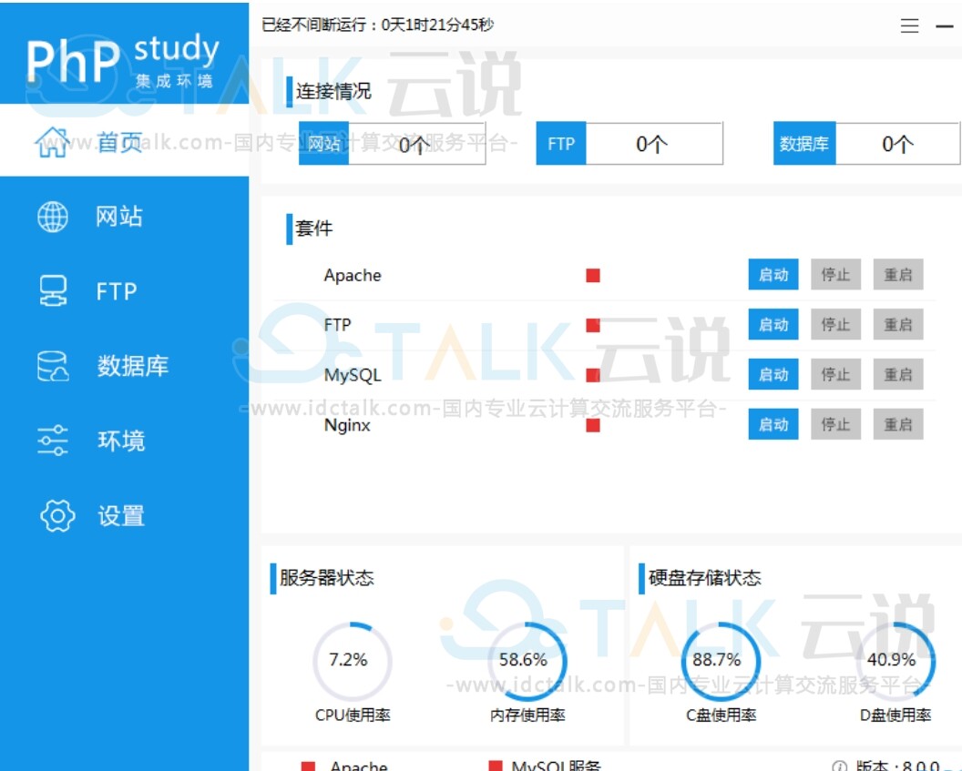Stop the Nginx service with 停止

[x=835, y=425]
